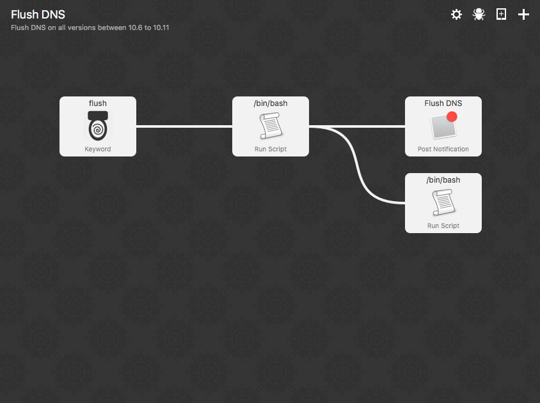
Task: Click "/bin/bash" title of node linked to keyword
Action: click(270, 103)
